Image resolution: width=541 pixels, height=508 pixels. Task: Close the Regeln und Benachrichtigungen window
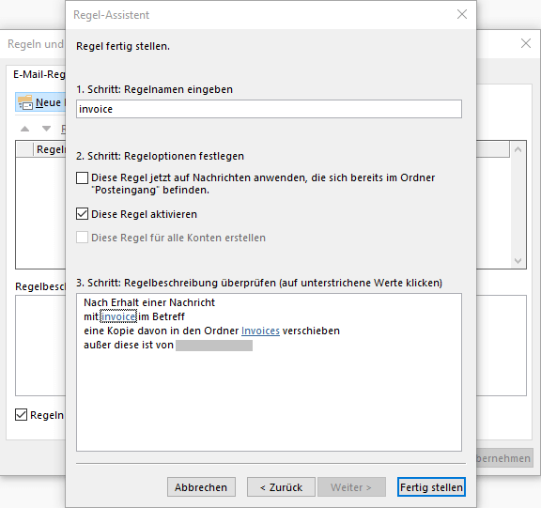pos(525,43)
